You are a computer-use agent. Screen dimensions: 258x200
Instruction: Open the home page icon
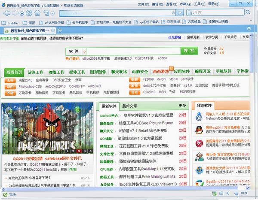[x=37, y=13]
